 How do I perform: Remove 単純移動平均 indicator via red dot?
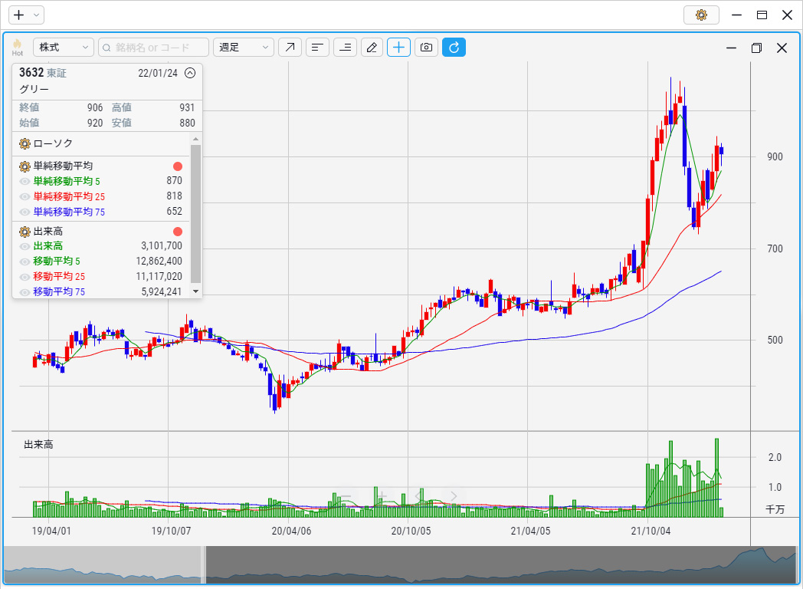(x=178, y=166)
